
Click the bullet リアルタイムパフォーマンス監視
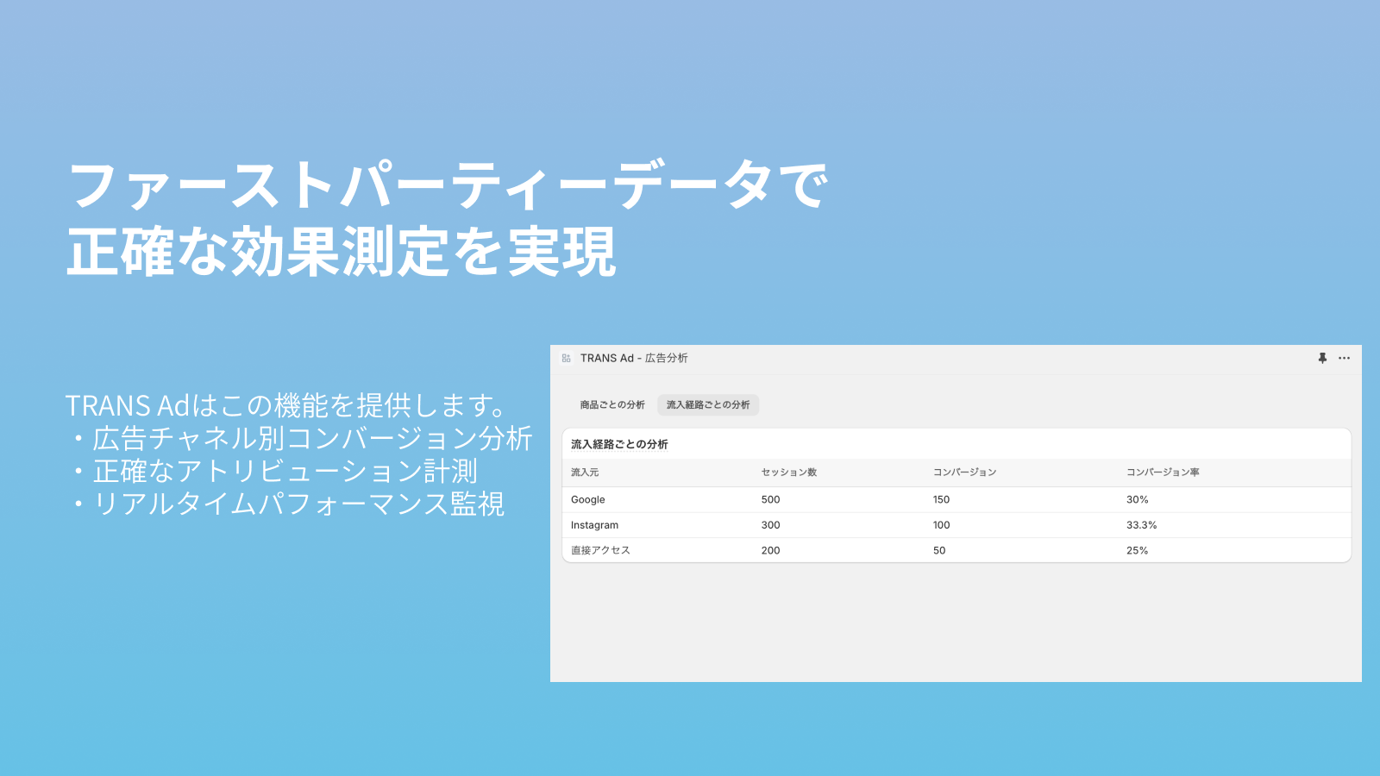298,504
